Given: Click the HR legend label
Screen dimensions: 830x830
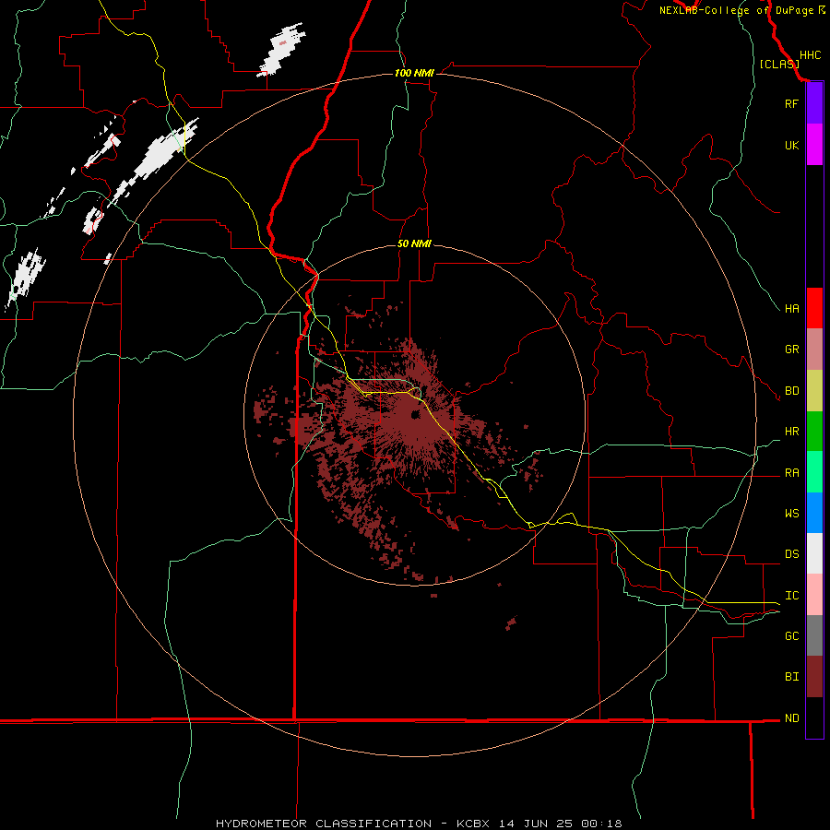Looking at the screenshot, I should click(x=791, y=432).
